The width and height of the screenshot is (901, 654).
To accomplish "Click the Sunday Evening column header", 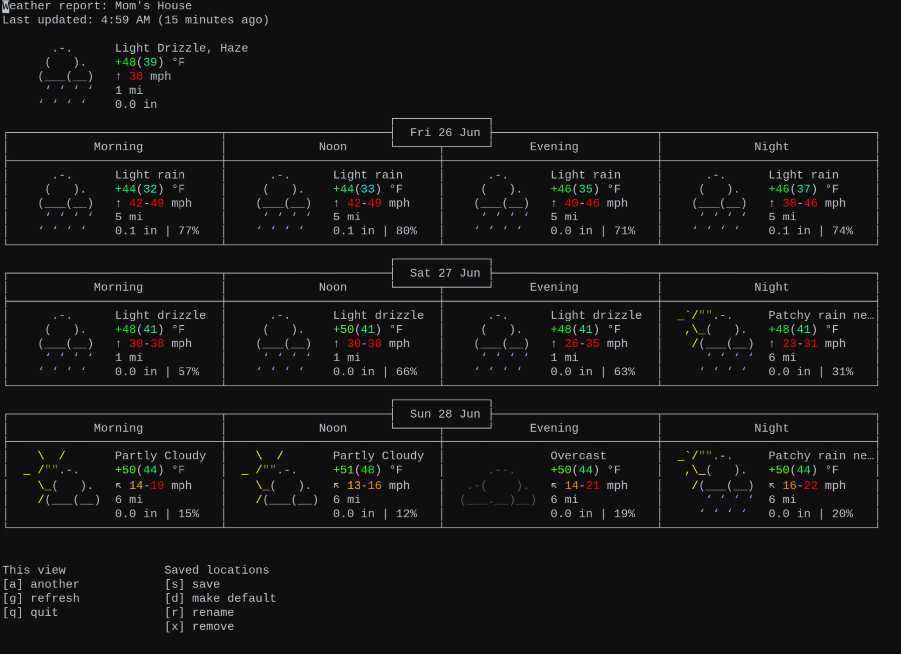I will pyautogui.click(x=554, y=428).
